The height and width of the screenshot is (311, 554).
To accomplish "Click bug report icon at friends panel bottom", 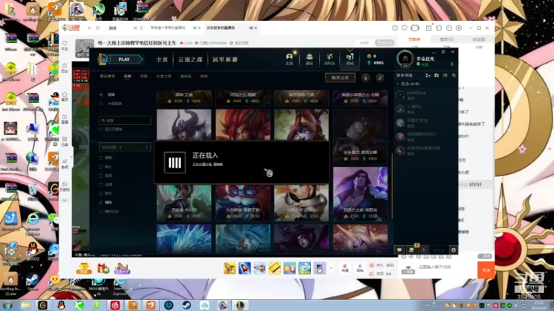I will coord(454,249).
